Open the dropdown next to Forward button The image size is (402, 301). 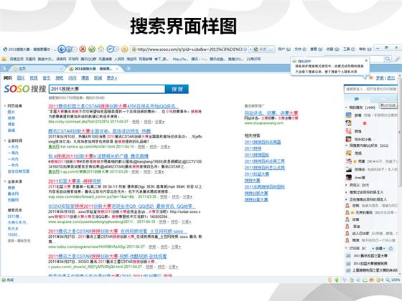tap(75, 49)
